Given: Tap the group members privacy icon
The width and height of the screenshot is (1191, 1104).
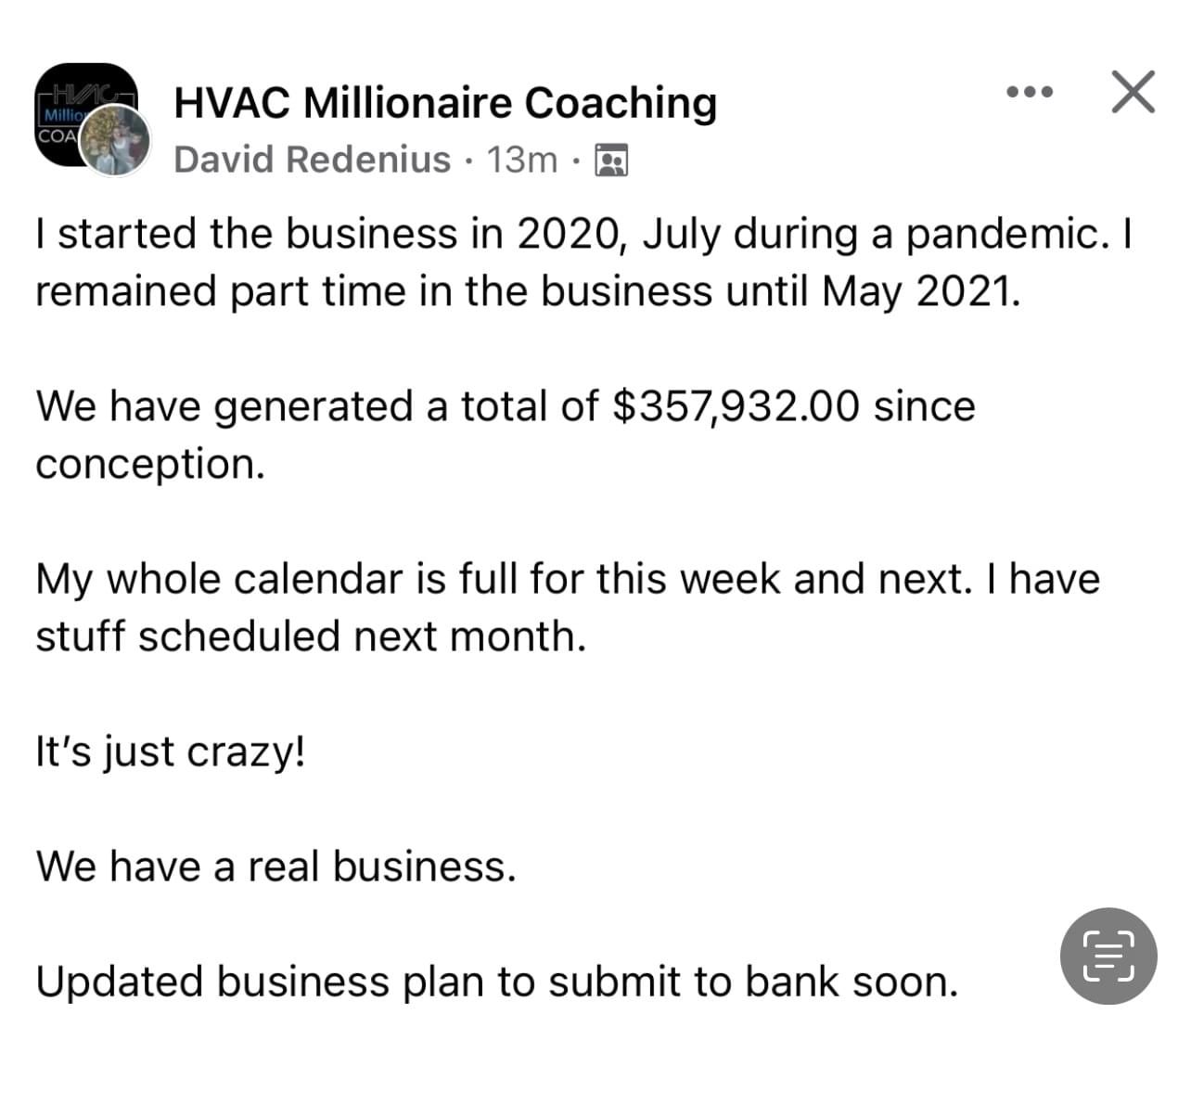Looking at the screenshot, I should [x=610, y=160].
